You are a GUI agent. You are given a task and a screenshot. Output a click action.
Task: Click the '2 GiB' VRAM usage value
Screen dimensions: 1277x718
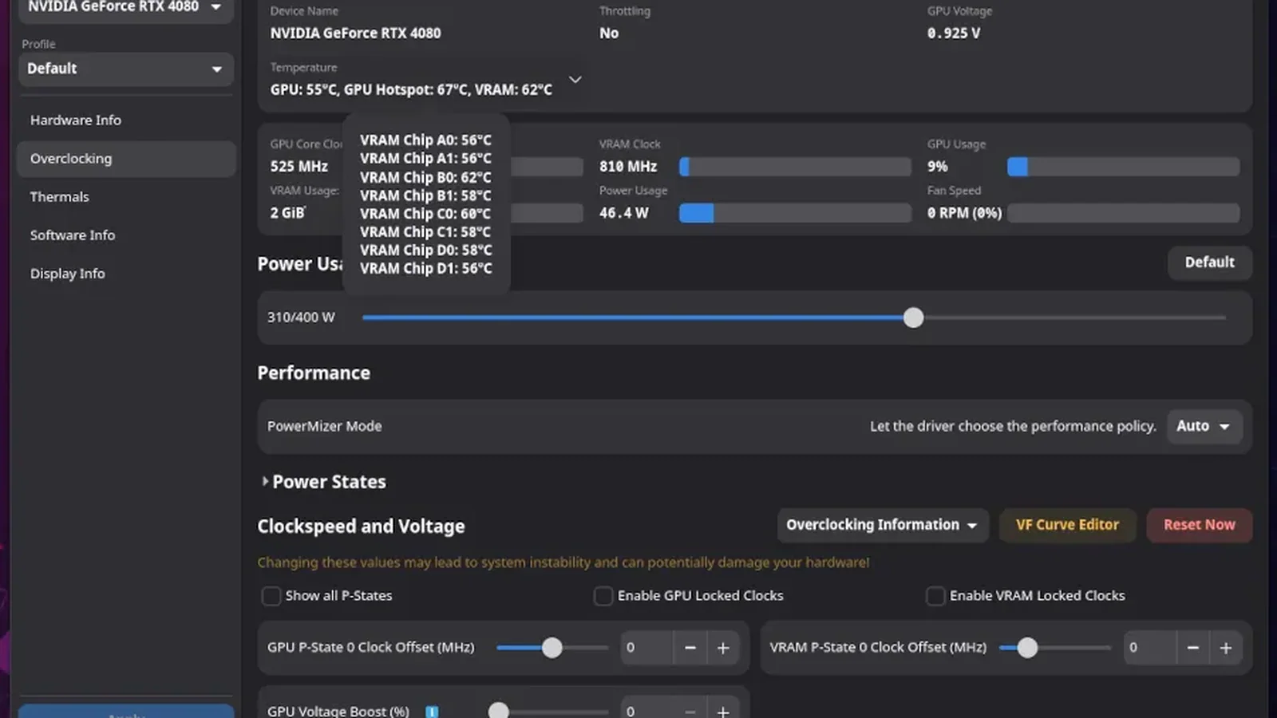(287, 213)
